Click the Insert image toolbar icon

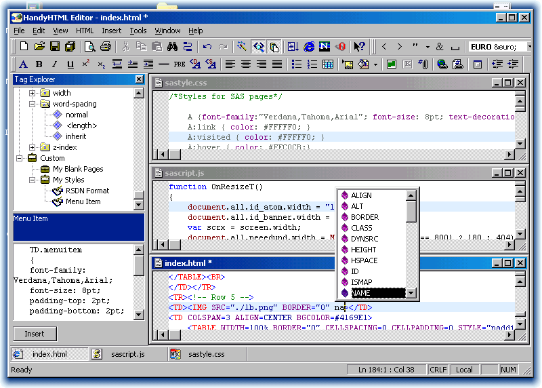(x=348, y=64)
